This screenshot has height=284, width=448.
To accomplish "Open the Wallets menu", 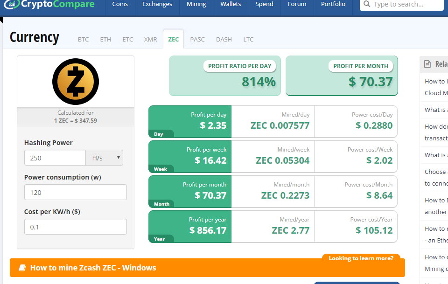I will (231, 5).
